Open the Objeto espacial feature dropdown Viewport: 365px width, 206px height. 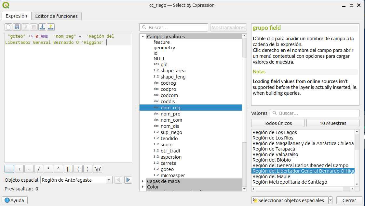[109, 180]
